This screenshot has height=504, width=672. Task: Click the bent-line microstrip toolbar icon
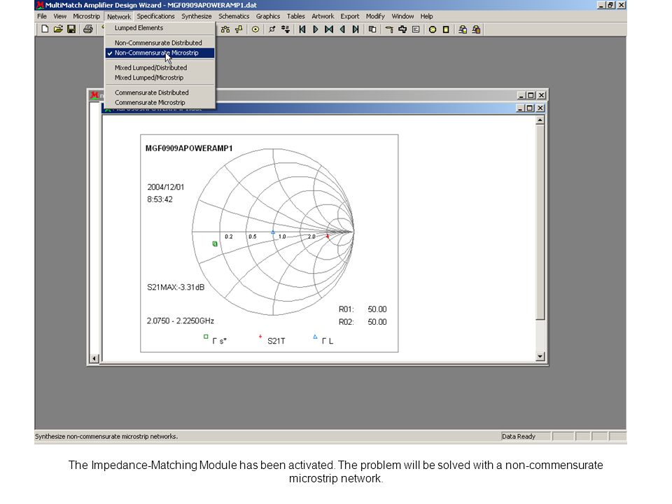coord(389,29)
